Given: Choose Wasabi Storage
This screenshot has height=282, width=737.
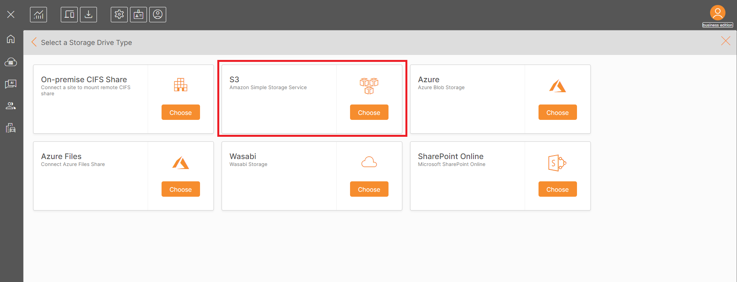Looking at the screenshot, I should 369,189.
